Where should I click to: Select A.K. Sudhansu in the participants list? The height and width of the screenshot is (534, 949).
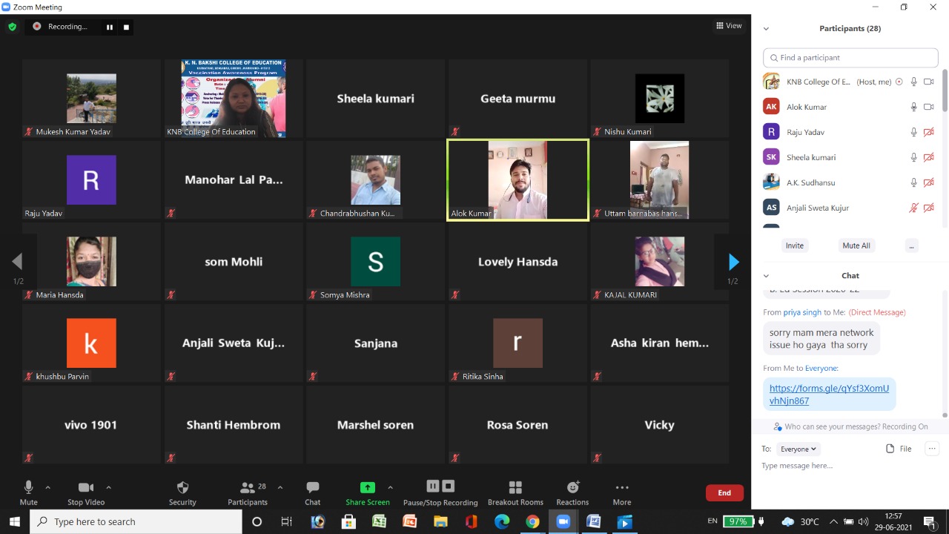[850, 182]
